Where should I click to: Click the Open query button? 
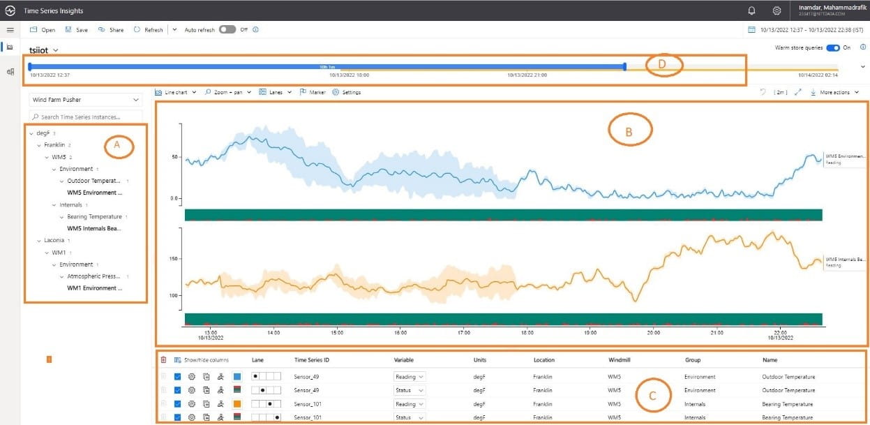click(43, 30)
